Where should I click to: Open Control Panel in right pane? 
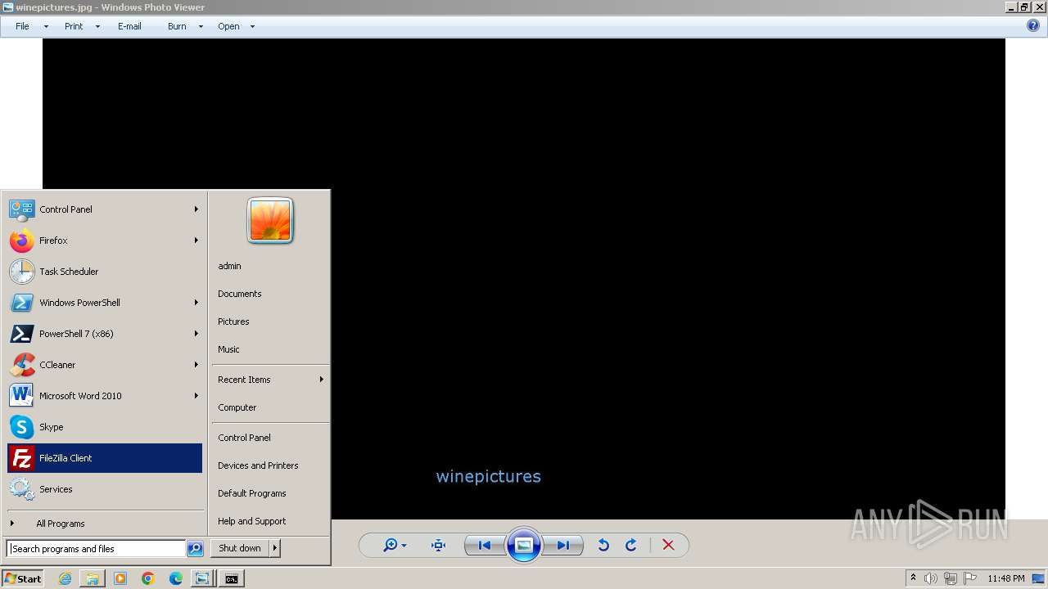tap(244, 438)
